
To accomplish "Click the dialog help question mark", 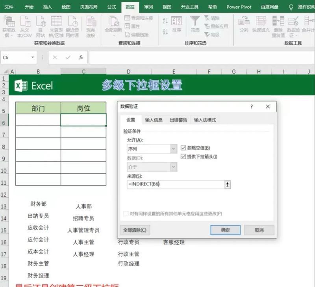I will click(x=251, y=107).
